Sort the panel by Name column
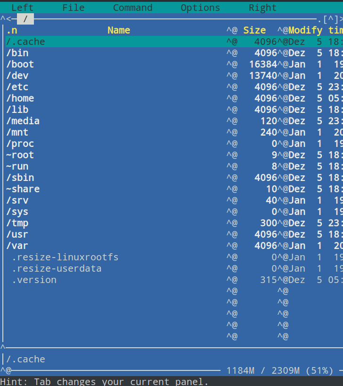Image resolution: width=343 pixels, height=386 pixels. click(118, 30)
